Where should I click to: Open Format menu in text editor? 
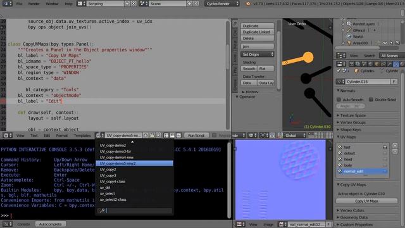pyautogui.click(x=62, y=135)
